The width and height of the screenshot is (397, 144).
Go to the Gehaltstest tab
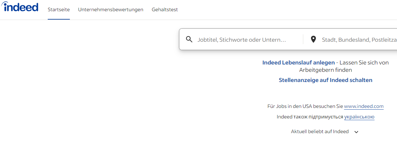[x=165, y=10]
